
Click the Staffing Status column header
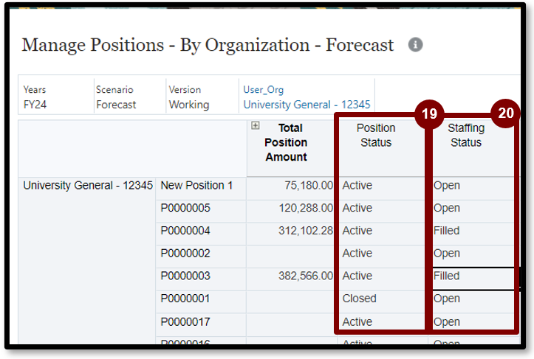pyautogui.click(x=465, y=135)
